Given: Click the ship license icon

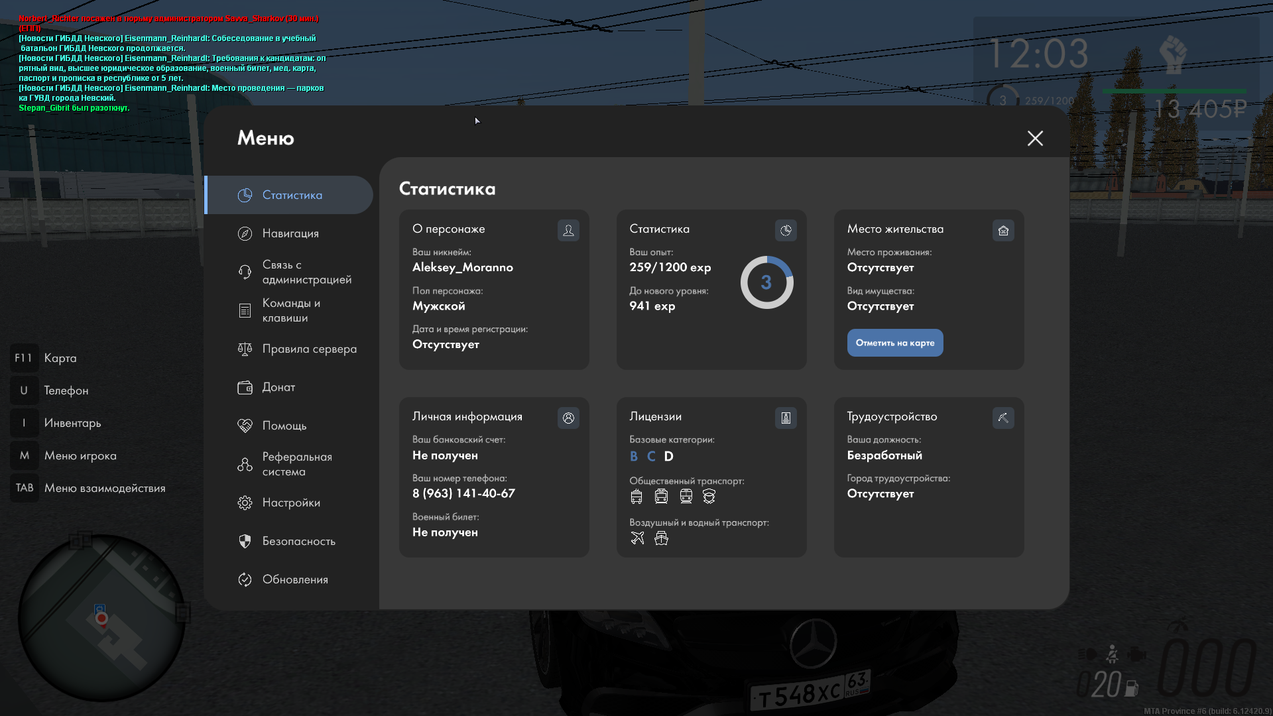Looking at the screenshot, I should tap(661, 538).
